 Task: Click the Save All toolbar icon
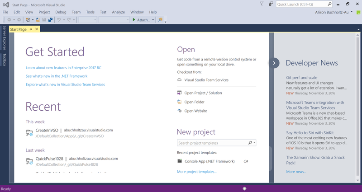(x=50, y=20)
